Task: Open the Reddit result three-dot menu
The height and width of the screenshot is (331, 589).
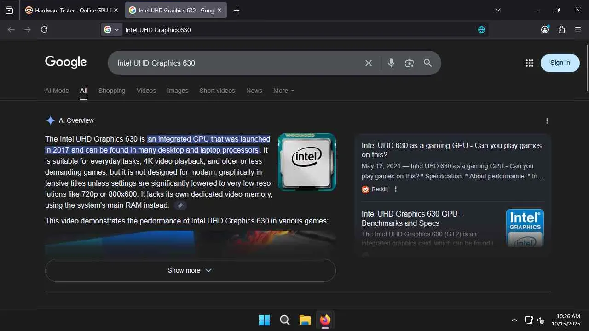Action: (x=395, y=189)
